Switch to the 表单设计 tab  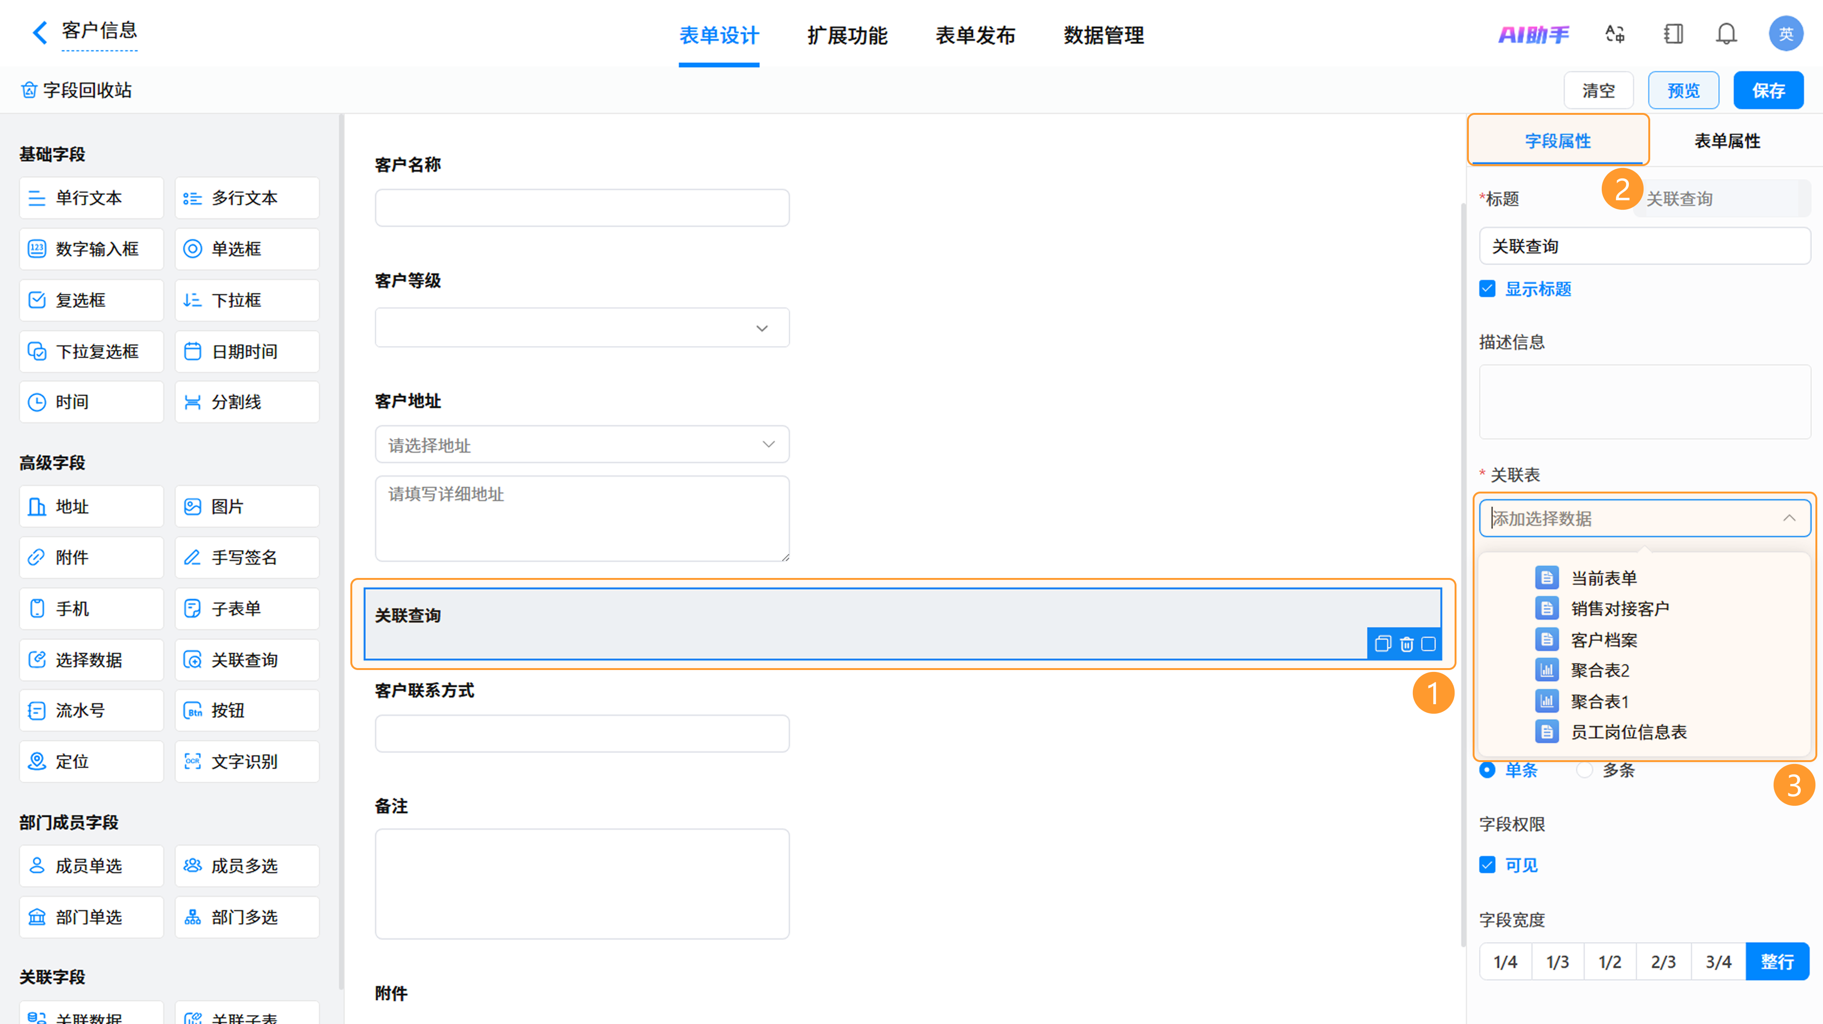pos(719,36)
